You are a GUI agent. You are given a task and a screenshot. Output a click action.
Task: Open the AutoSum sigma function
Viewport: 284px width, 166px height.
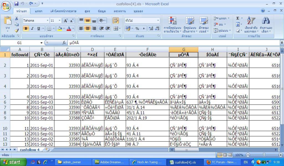tap(238, 18)
